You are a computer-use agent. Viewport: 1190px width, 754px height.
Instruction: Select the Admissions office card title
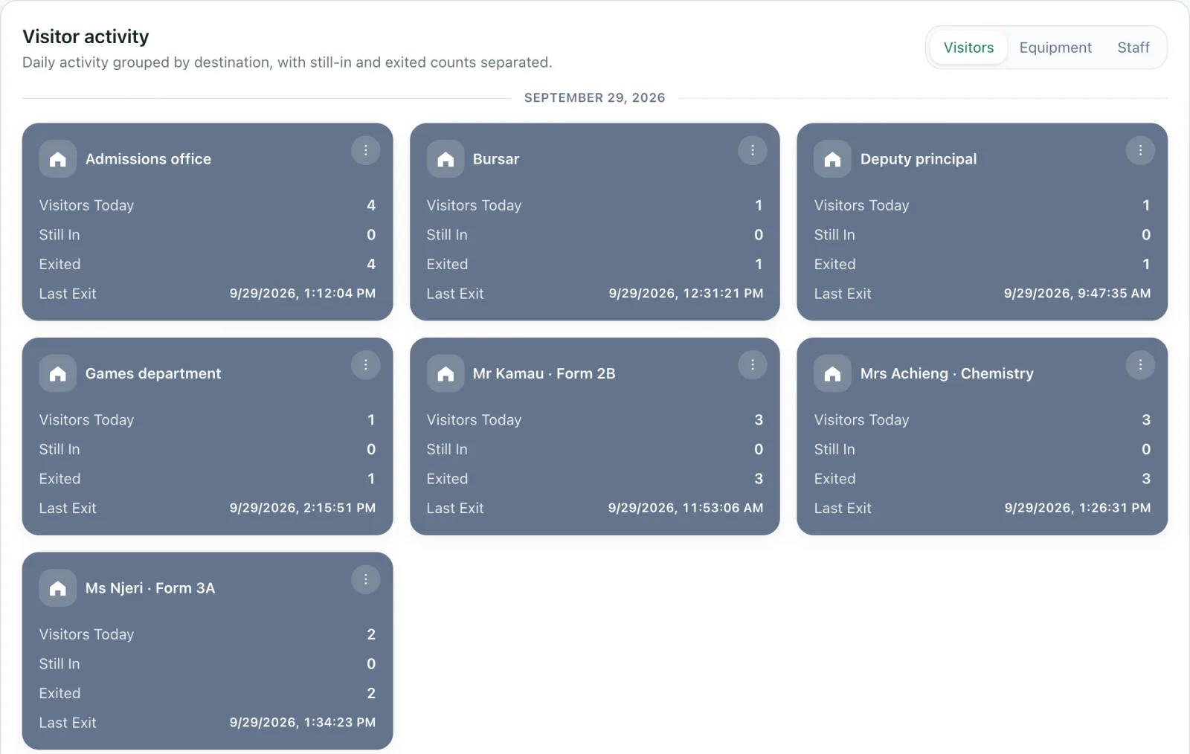tap(148, 159)
